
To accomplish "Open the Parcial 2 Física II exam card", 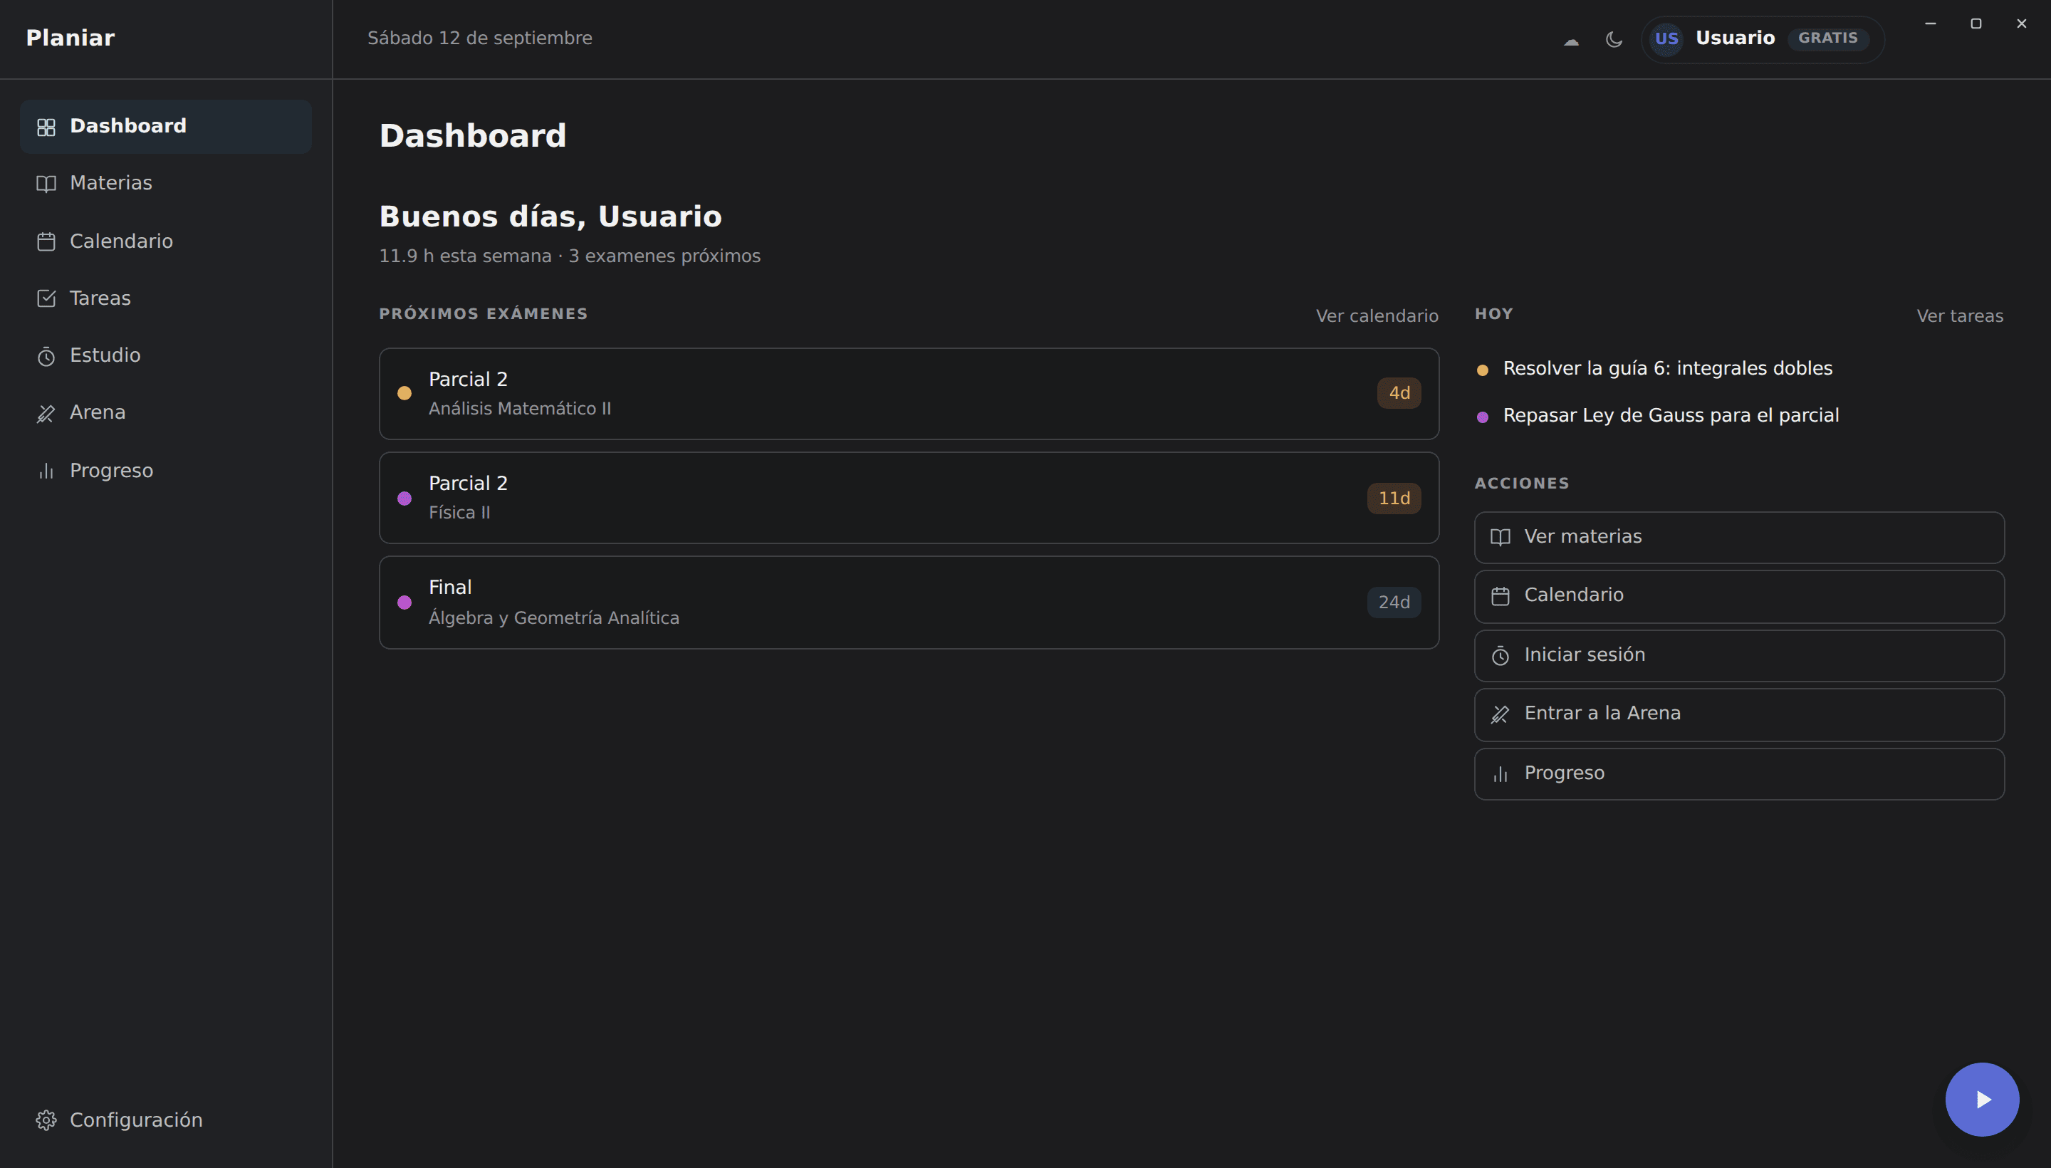I will pyautogui.click(x=909, y=497).
